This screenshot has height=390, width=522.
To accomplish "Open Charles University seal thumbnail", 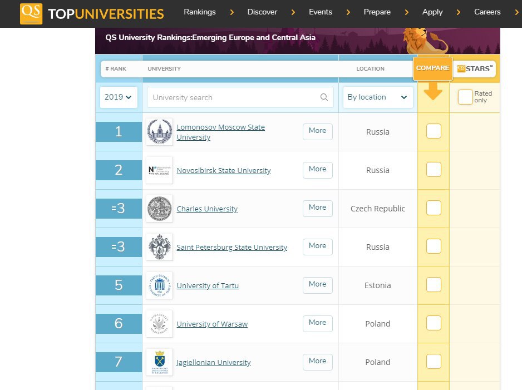I will coord(160,209).
